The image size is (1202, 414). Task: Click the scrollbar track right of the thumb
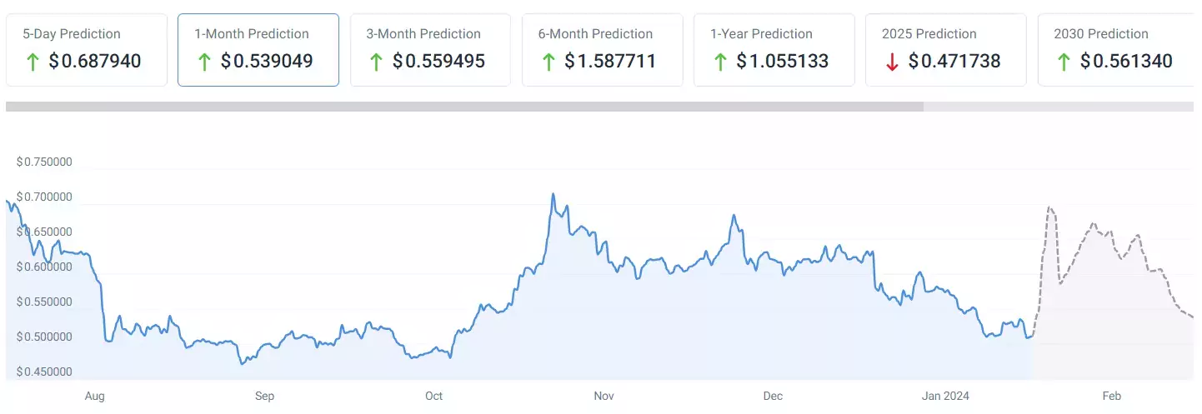(x=1059, y=107)
